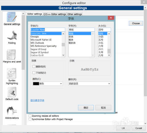Screen dimensions: 147x133
Task: Select Courier New in font list
Action: (x=46, y=34)
